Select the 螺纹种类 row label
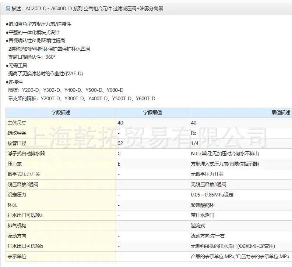The height and width of the screenshot is (267, 292). click(x=17, y=133)
